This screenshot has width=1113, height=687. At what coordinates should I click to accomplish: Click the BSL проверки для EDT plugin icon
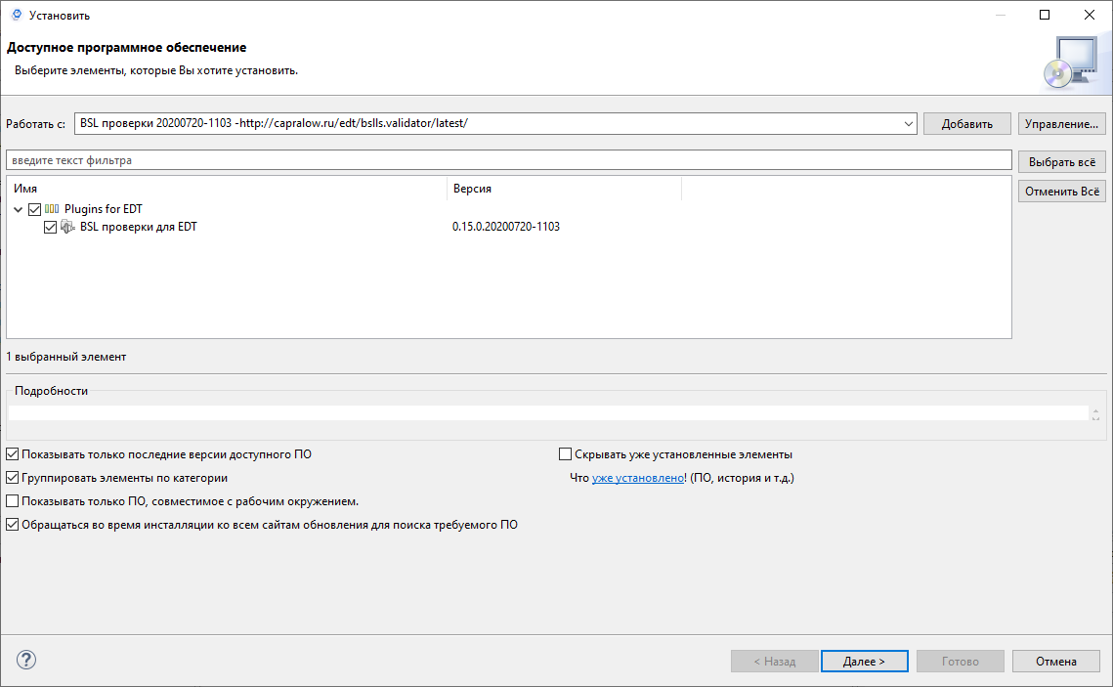[67, 227]
